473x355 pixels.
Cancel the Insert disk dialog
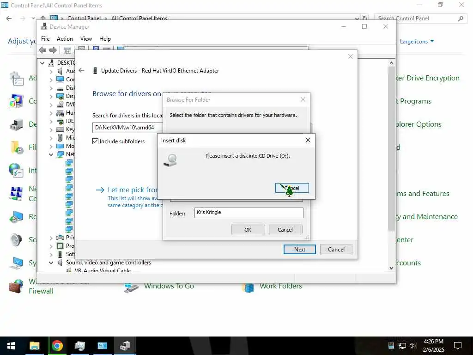pos(292,188)
